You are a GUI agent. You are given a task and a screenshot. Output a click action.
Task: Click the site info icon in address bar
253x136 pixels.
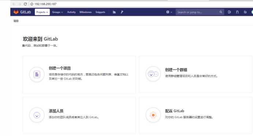[32, 4]
